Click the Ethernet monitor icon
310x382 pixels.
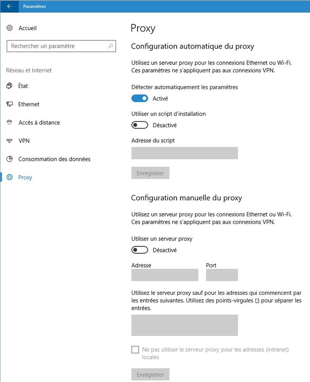tap(10, 104)
